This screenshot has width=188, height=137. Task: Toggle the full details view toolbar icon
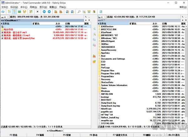pos(14,12)
